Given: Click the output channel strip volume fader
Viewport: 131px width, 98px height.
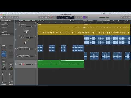Looking at the screenshot, I should (x=10, y=74).
